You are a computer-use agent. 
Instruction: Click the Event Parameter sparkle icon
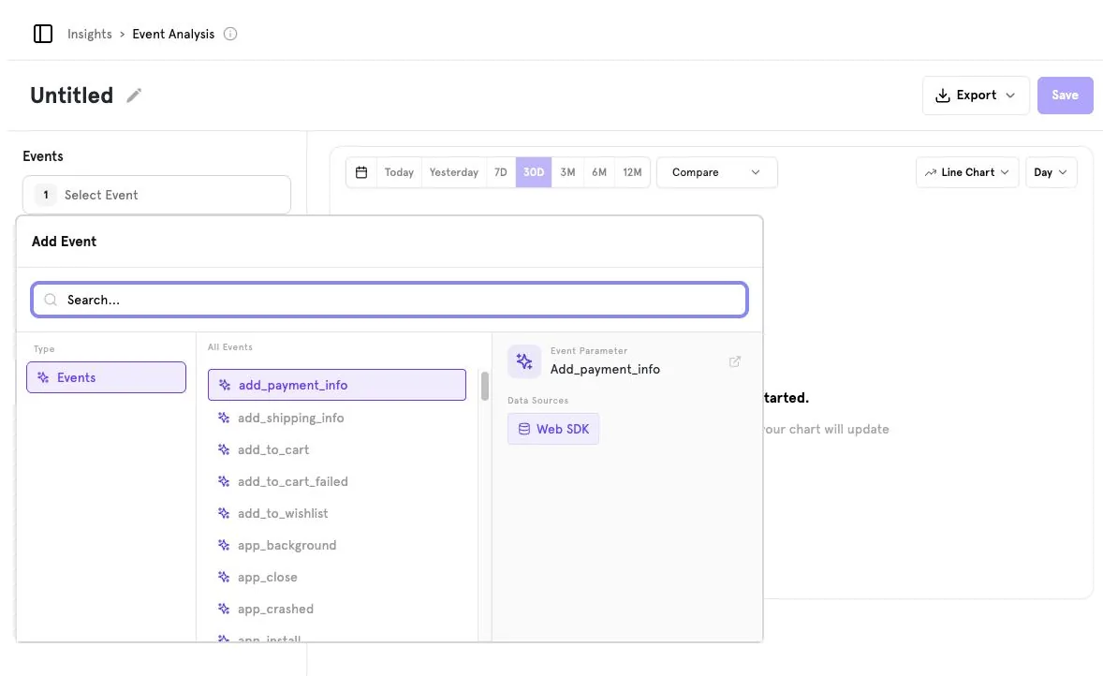(524, 361)
